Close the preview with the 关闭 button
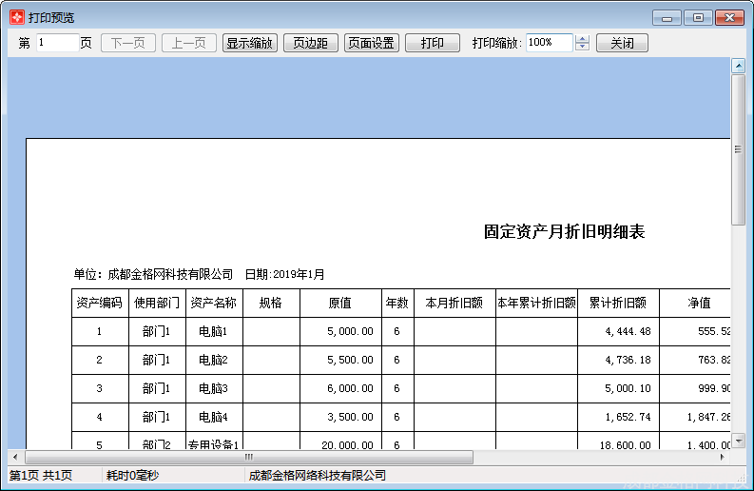754x491 pixels. (622, 43)
